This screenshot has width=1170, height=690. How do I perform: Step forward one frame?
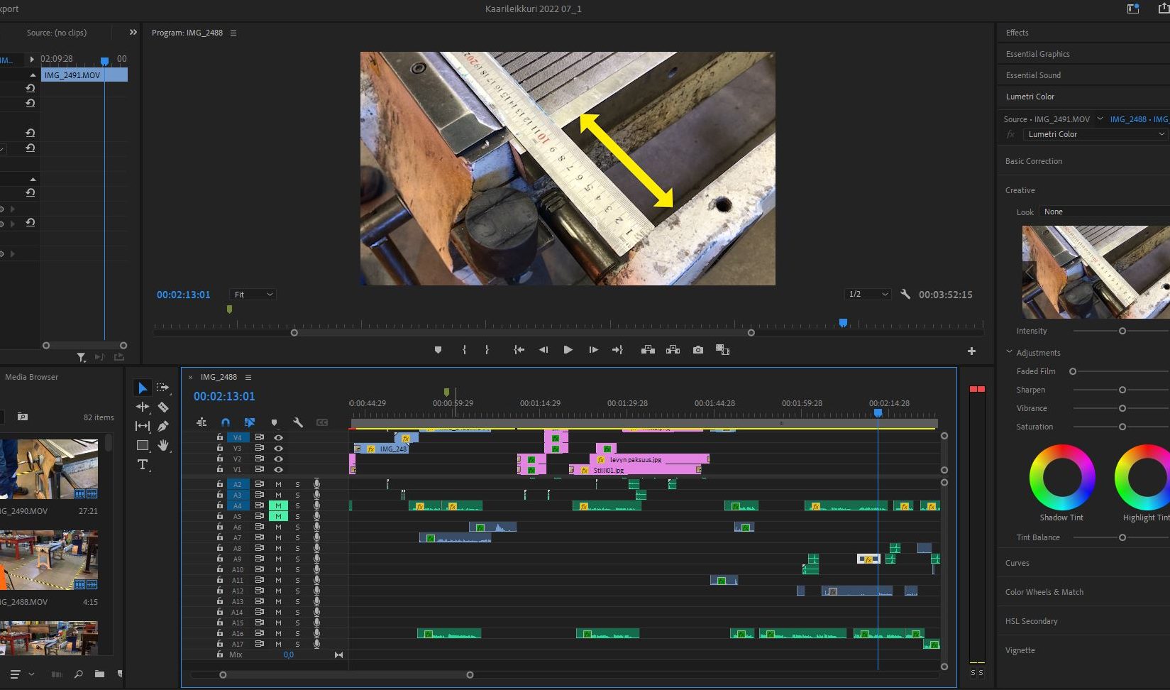[593, 350]
